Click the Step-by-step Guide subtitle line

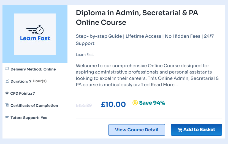(x=145, y=40)
